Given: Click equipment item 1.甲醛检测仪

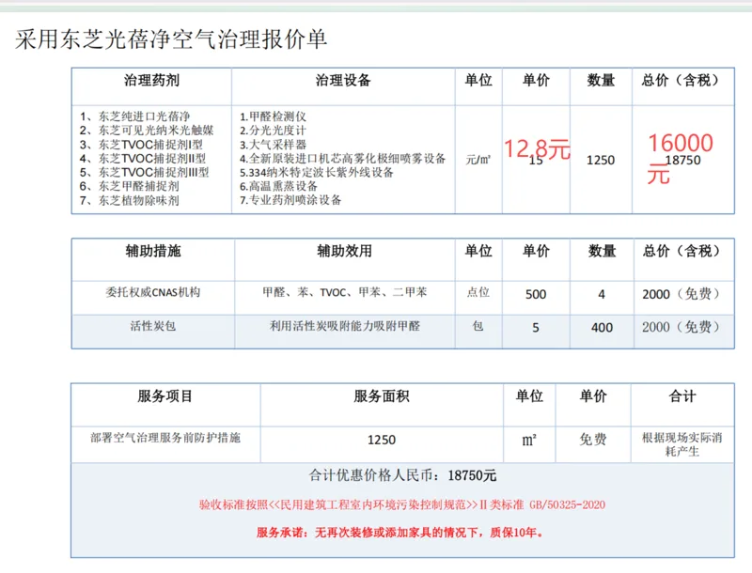Looking at the screenshot, I should [x=273, y=116].
